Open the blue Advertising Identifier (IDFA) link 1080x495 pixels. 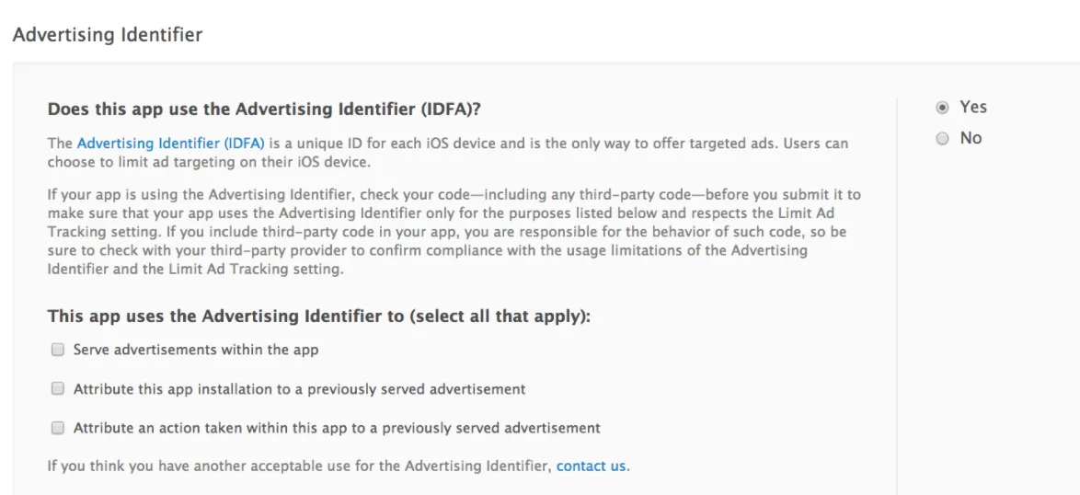pyautogui.click(x=170, y=144)
